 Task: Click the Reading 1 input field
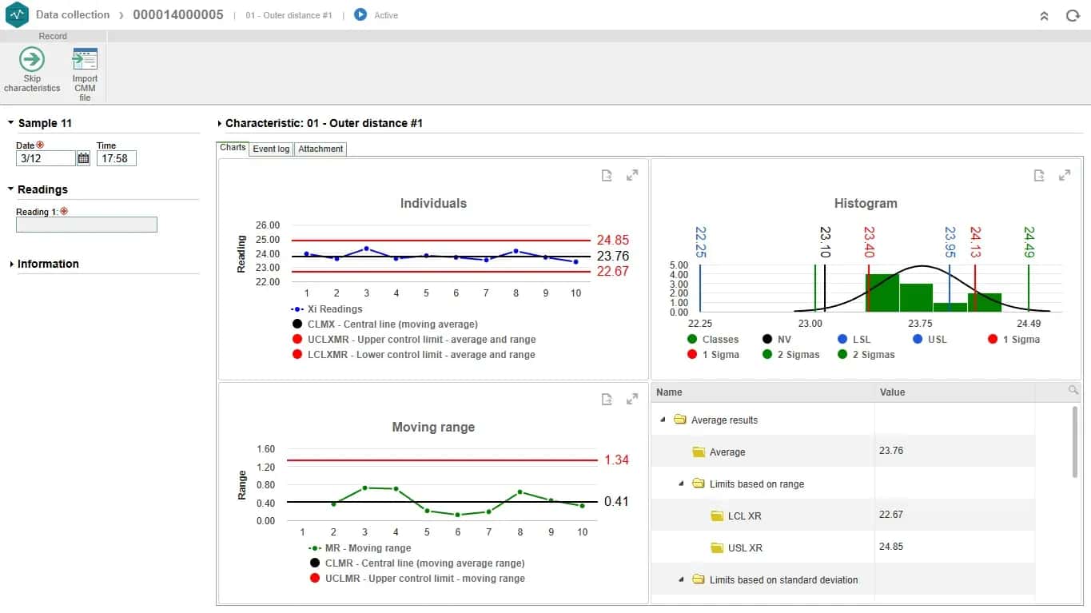86,225
